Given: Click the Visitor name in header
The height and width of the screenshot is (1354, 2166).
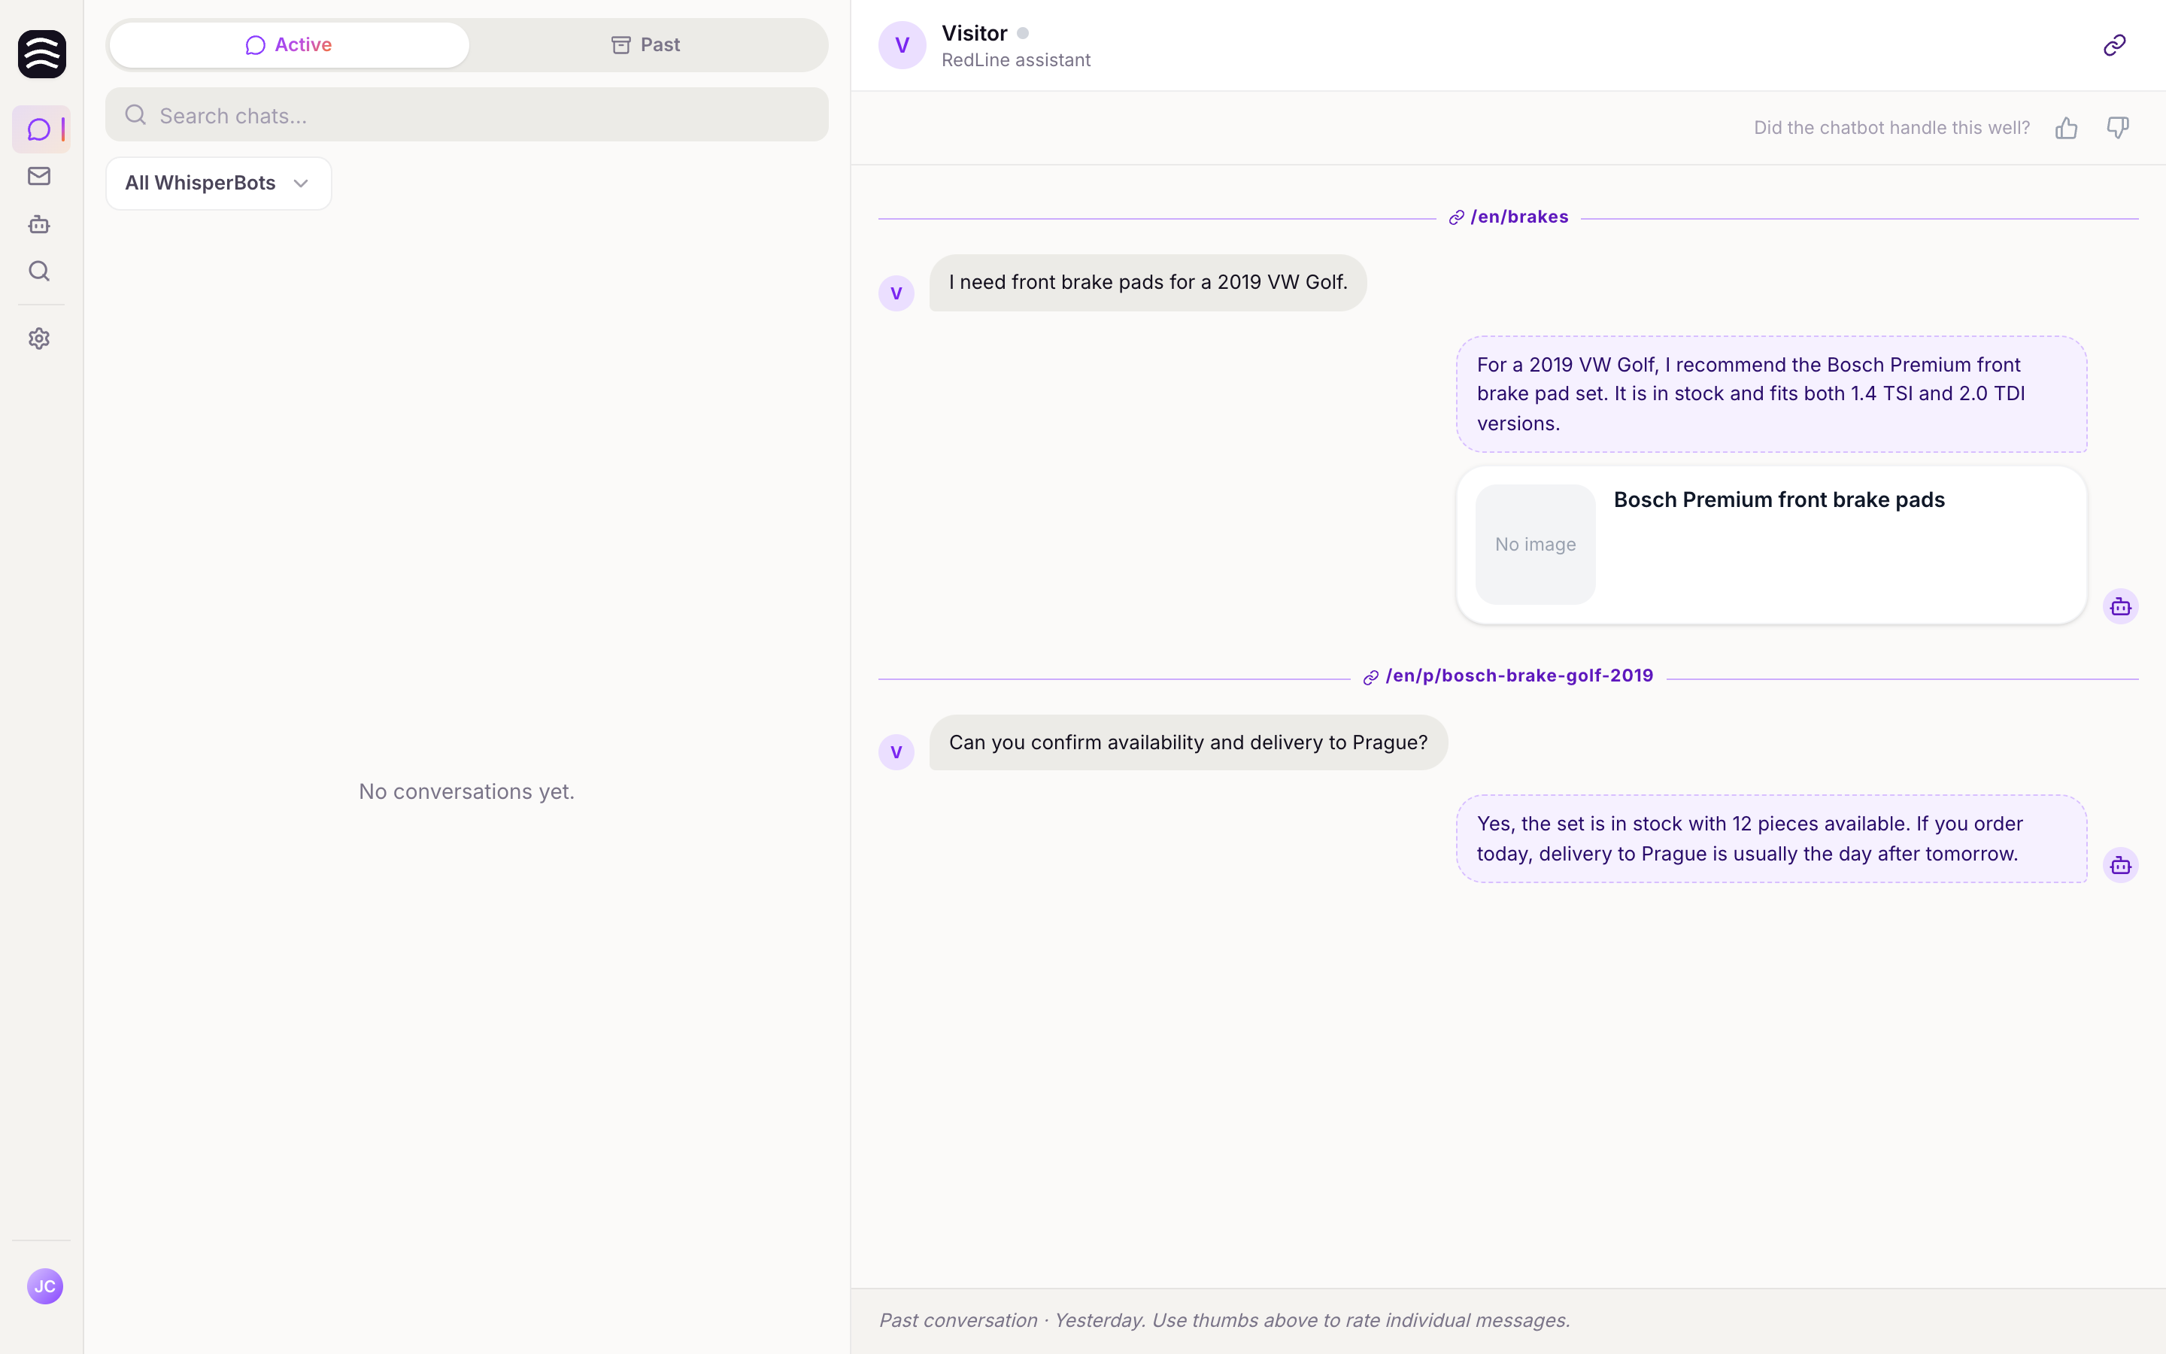Looking at the screenshot, I should point(975,33).
